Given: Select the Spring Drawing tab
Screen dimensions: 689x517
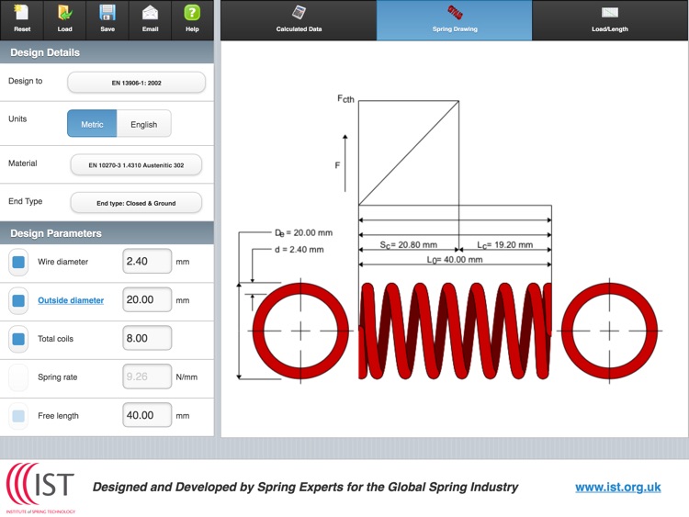Looking at the screenshot, I should pyautogui.click(x=454, y=19).
